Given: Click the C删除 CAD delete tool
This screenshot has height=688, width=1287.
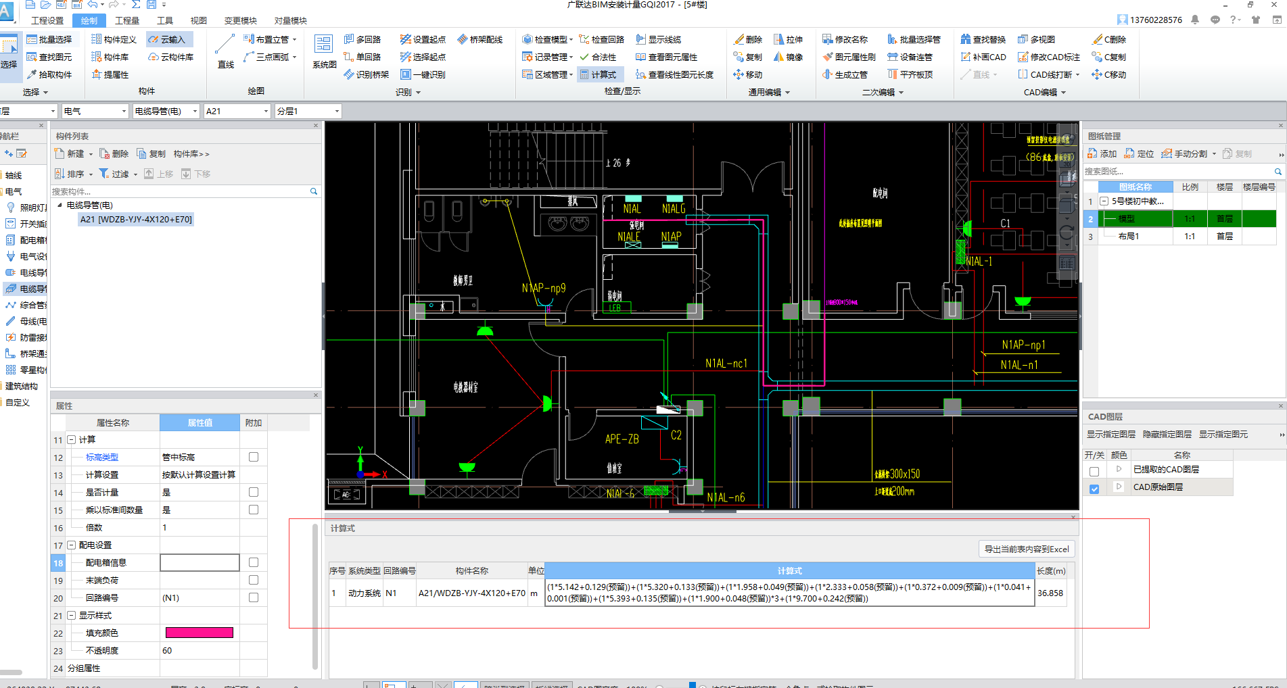Looking at the screenshot, I should 1109,39.
